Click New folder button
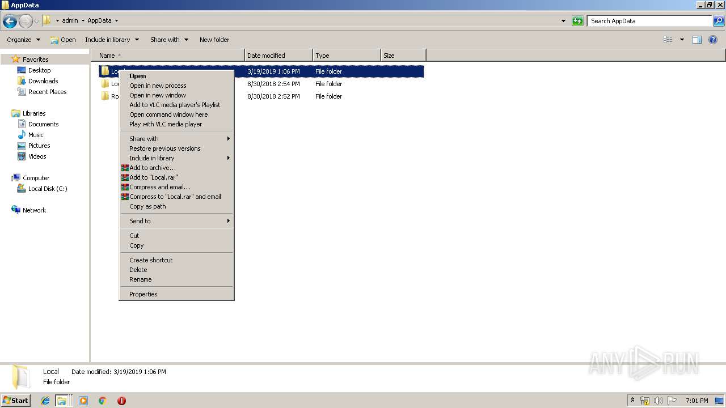Screen dimensions: 726x408 coord(214,40)
